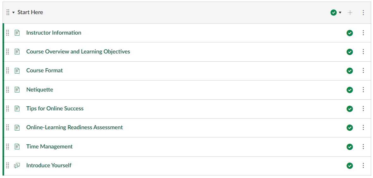Open Course Overview and Learning Objectives page

tap(78, 52)
